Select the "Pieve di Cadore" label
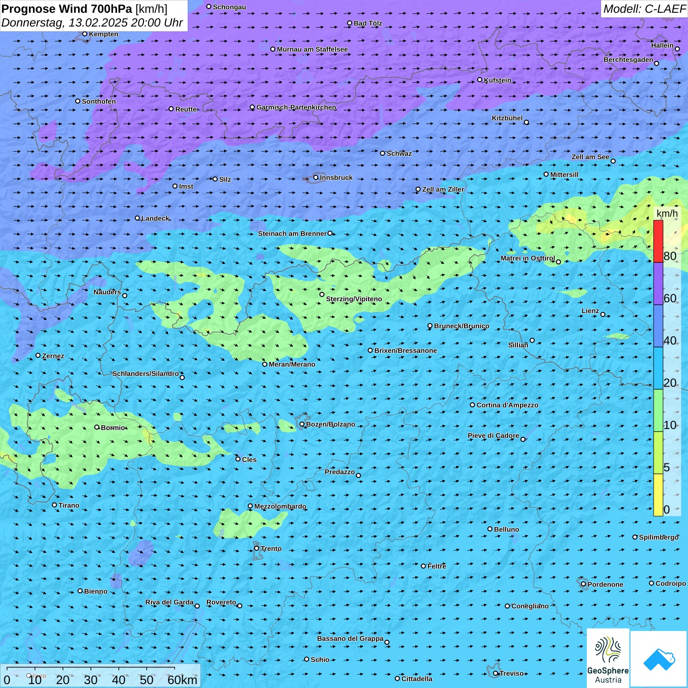The width and height of the screenshot is (688, 688). 493,435
